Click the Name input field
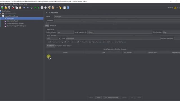 coord(117,16)
